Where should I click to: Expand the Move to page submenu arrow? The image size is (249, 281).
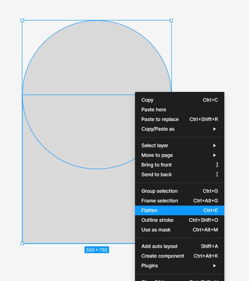[214, 155]
